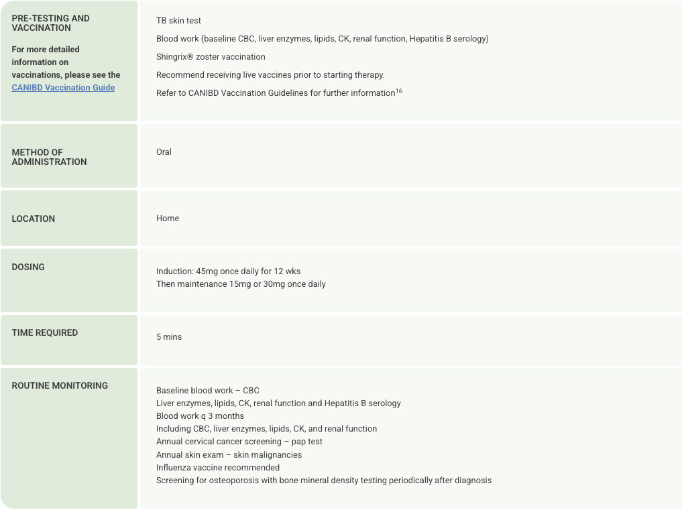Screen dimensions: 682x512
Task: Select the Time Required row header
Action: click(x=44, y=332)
